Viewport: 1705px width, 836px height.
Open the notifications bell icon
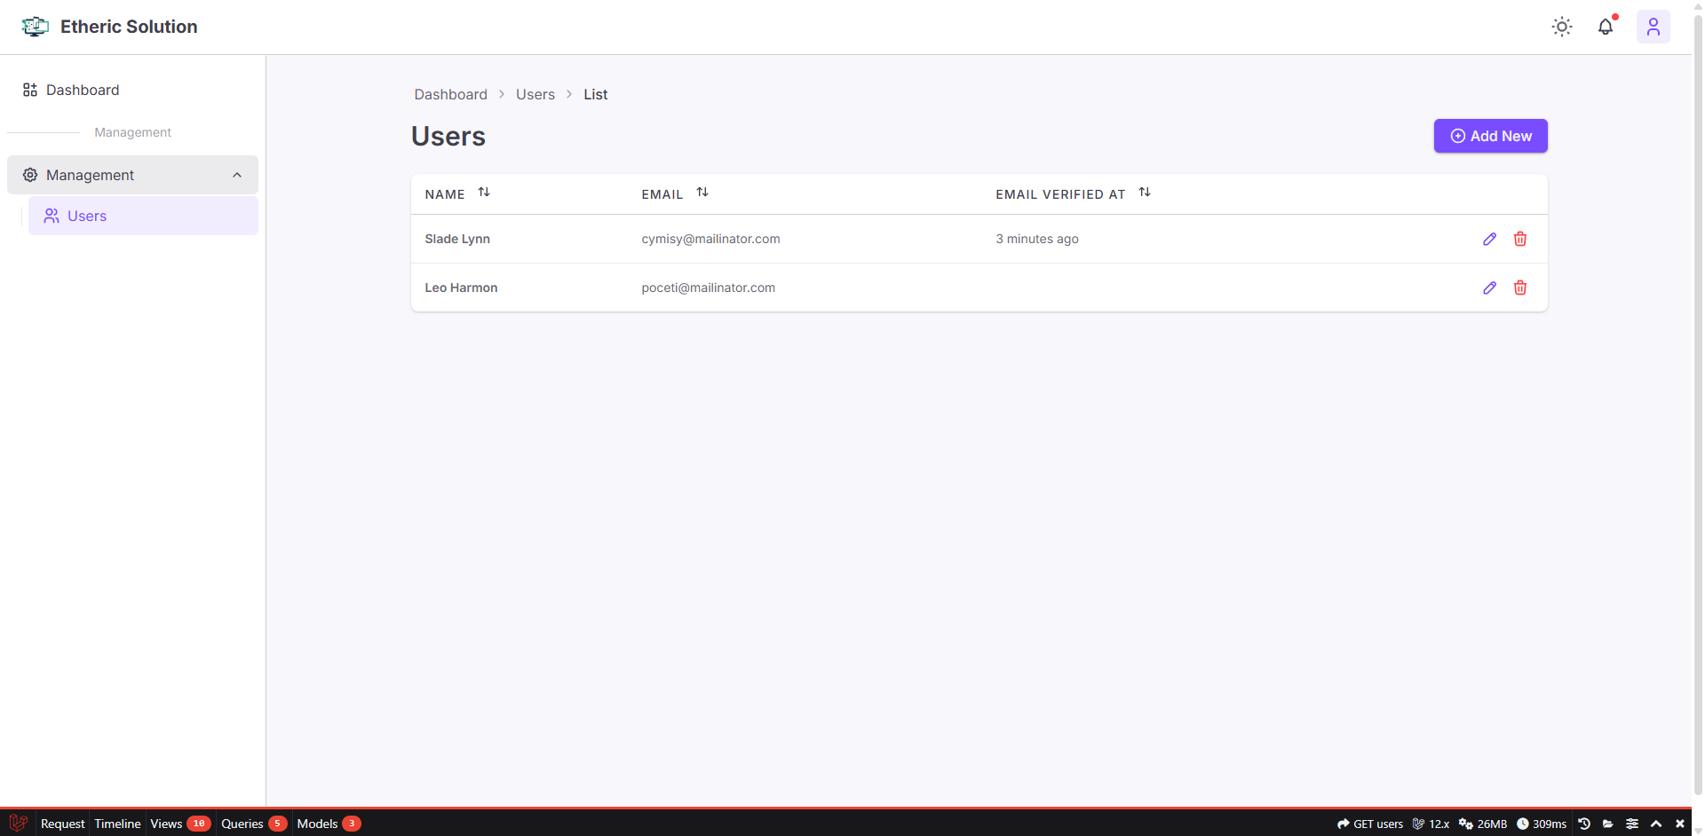tap(1606, 27)
